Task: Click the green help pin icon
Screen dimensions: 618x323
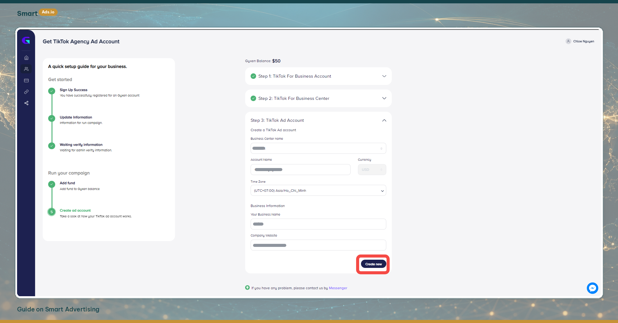Action: [247, 288]
